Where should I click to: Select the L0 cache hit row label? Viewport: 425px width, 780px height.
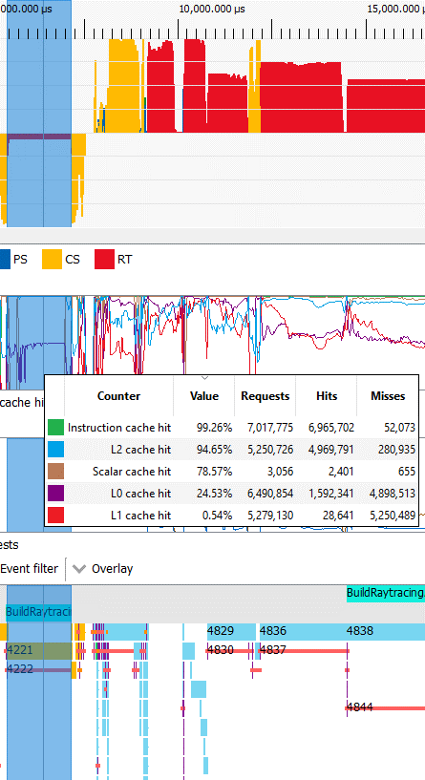point(140,493)
